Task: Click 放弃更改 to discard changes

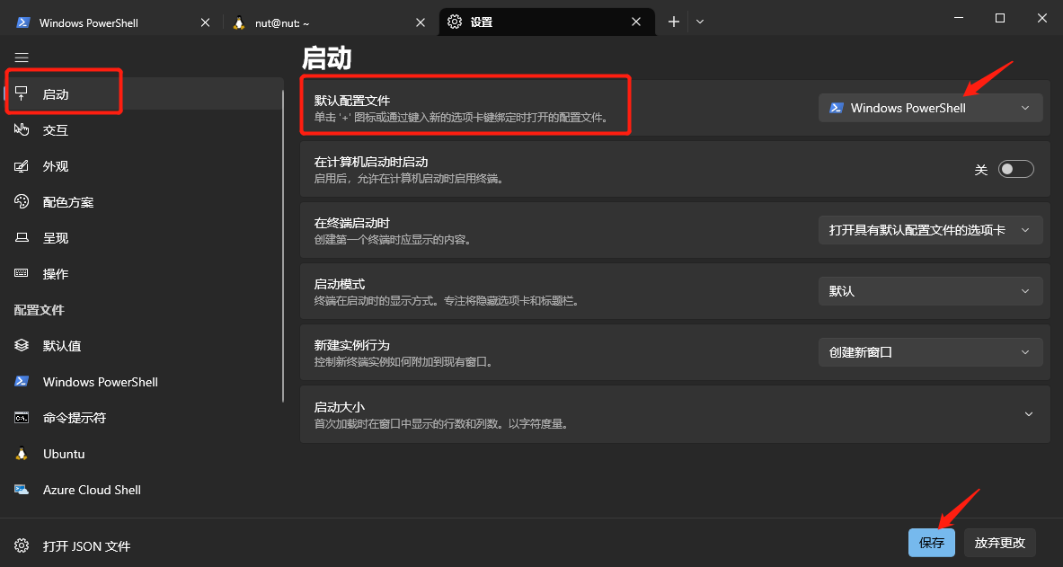Action: click(1000, 543)
